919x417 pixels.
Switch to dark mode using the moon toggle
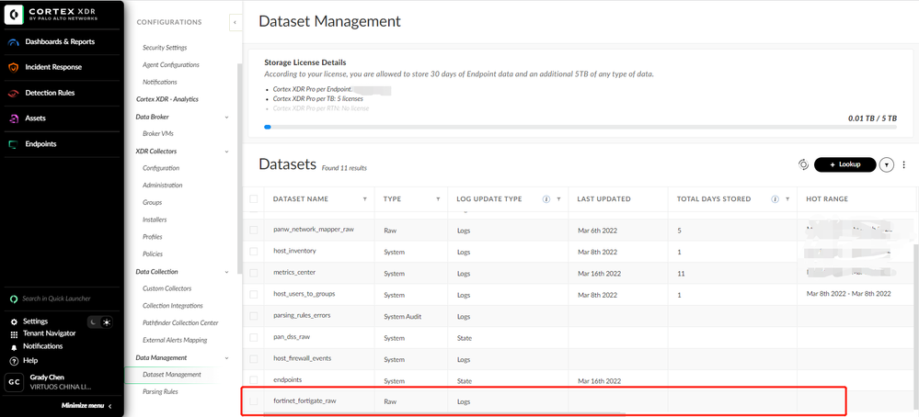[93, 322]
